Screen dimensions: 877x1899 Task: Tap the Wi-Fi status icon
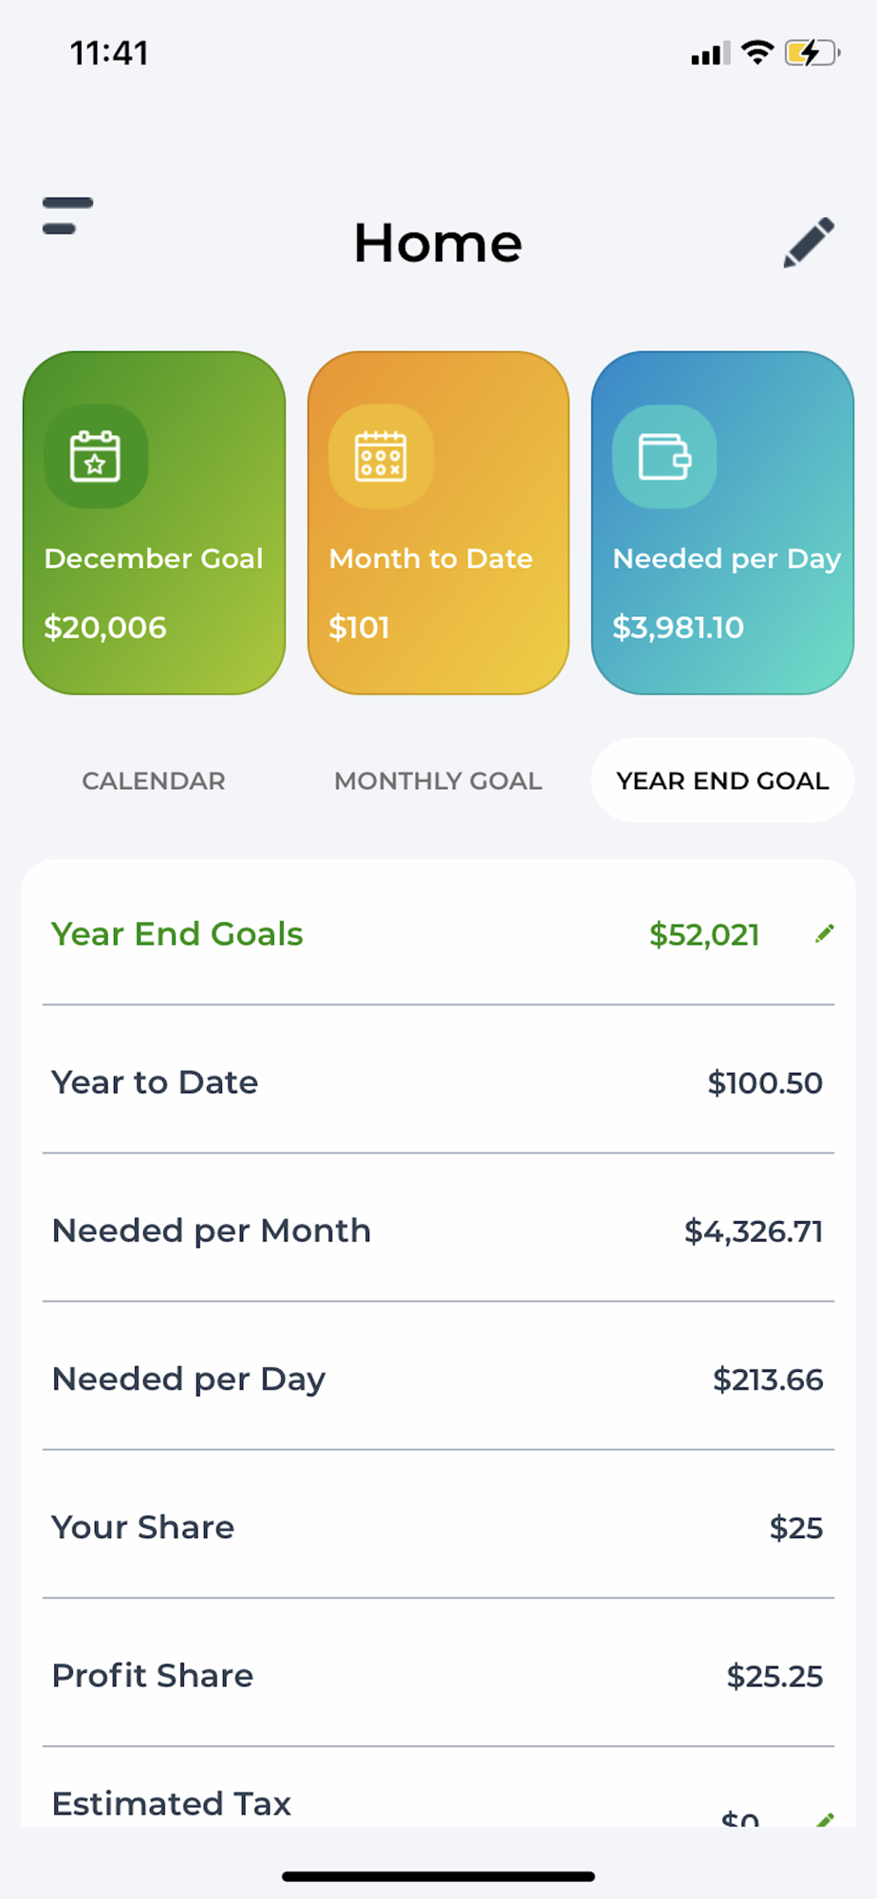(756, 53)
